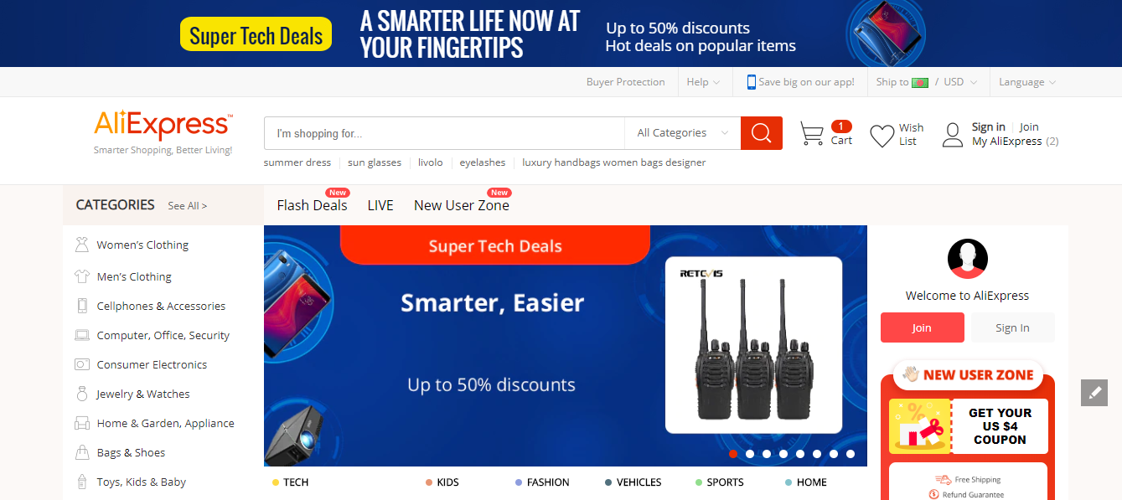Open the Language dropdown
Viewport: 1122px width, 500px height.
click(x=1026, y=82)
